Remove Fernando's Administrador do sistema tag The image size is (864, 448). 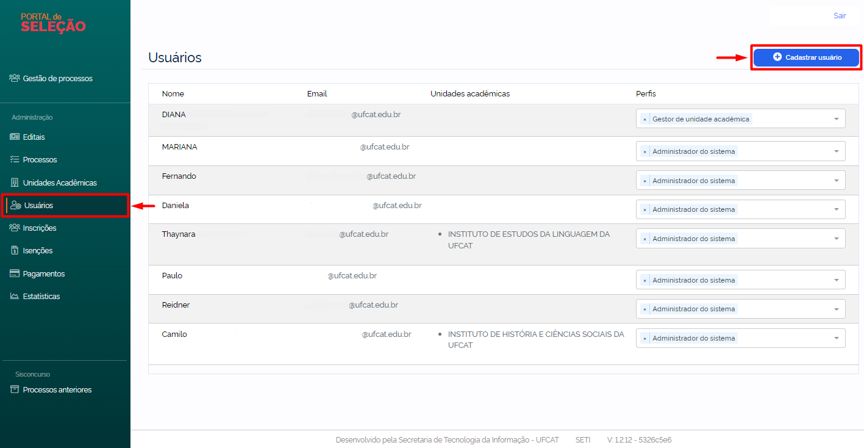(644, 181)
